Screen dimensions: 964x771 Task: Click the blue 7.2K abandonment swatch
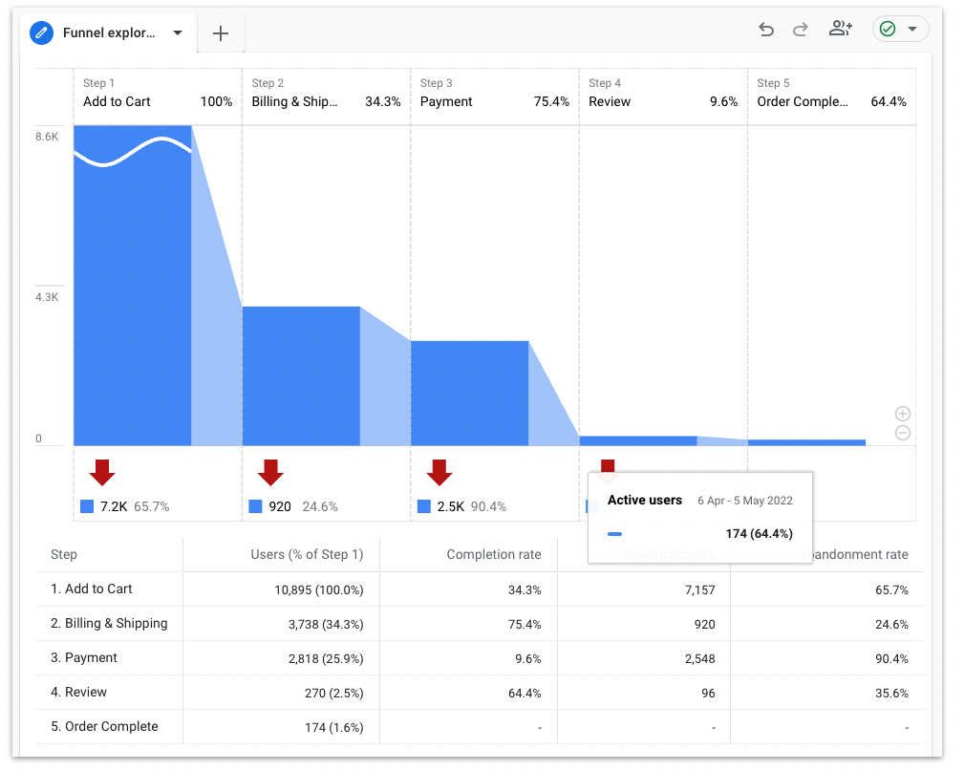(88, 506)
